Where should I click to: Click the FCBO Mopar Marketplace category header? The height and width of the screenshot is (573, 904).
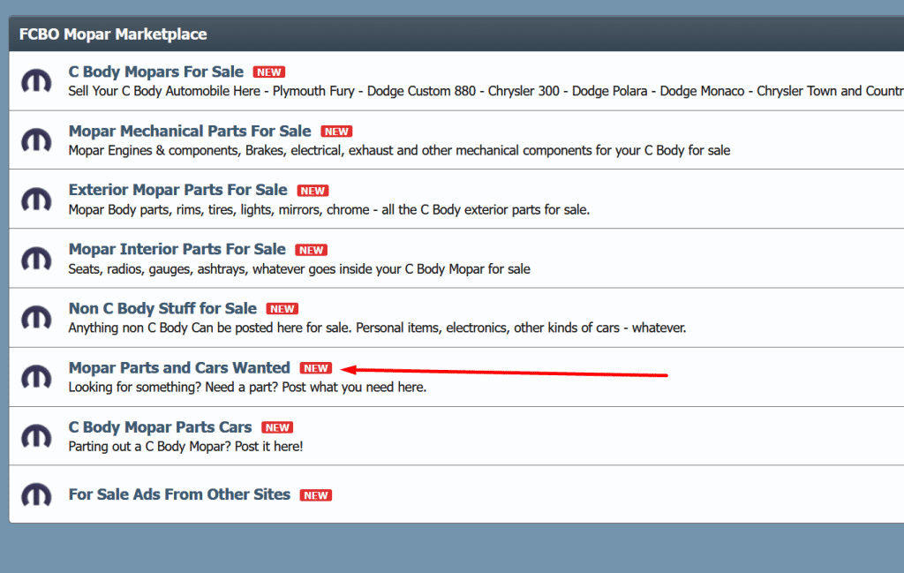(x=113, y=35)
